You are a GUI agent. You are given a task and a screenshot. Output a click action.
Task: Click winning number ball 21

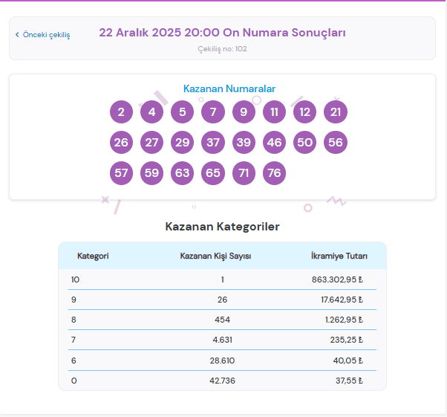336,112
